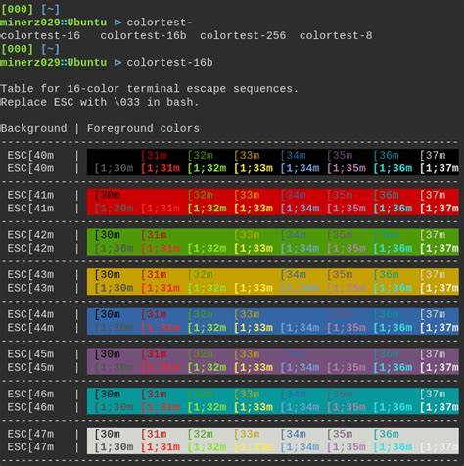Click the [34m cell in the white row

(294, 434)
